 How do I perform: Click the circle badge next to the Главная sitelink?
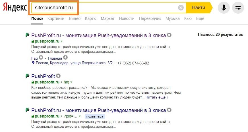65,57
